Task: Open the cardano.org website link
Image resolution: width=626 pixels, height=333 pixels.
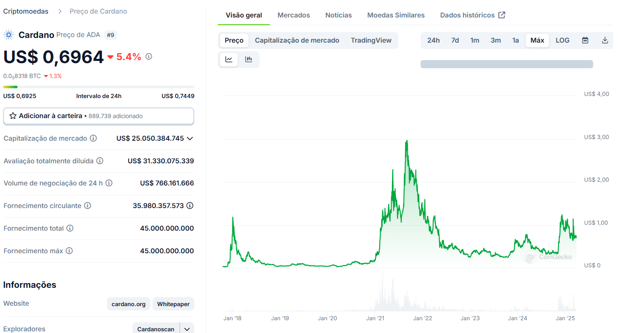Action: 129,304
